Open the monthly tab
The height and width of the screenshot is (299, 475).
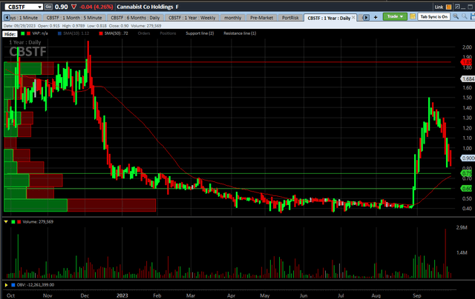tap(232, 18)
